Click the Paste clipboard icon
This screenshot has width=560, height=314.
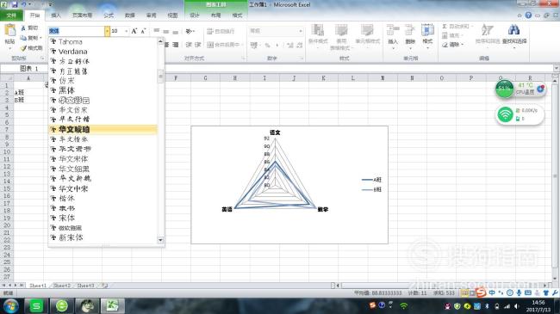9,31
